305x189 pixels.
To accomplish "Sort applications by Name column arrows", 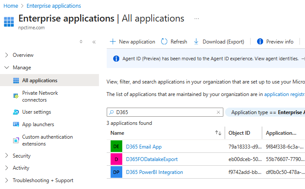I will (218, 133).
